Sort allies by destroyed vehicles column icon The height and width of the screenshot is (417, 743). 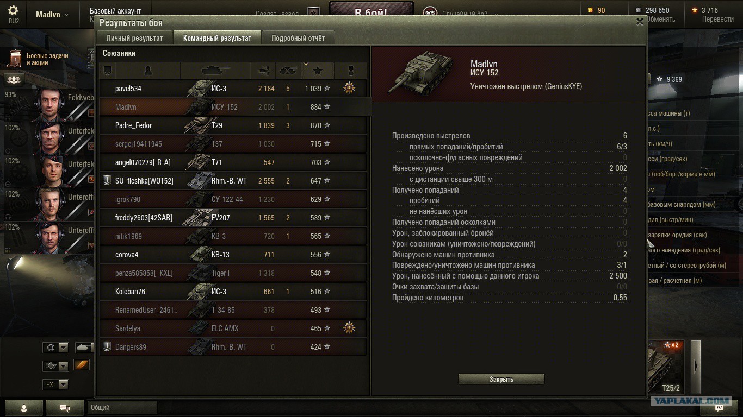tap(288, 71)
